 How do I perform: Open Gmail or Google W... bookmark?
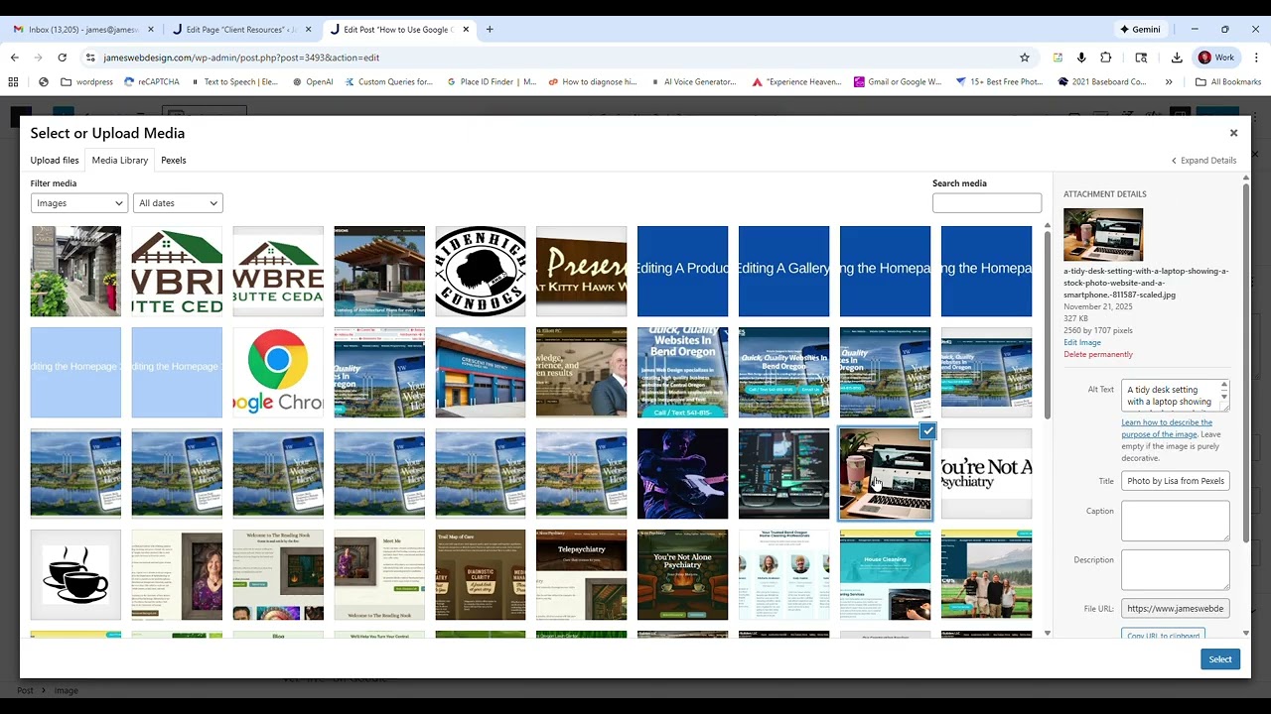pyautogui.click(x=899, y=82)
